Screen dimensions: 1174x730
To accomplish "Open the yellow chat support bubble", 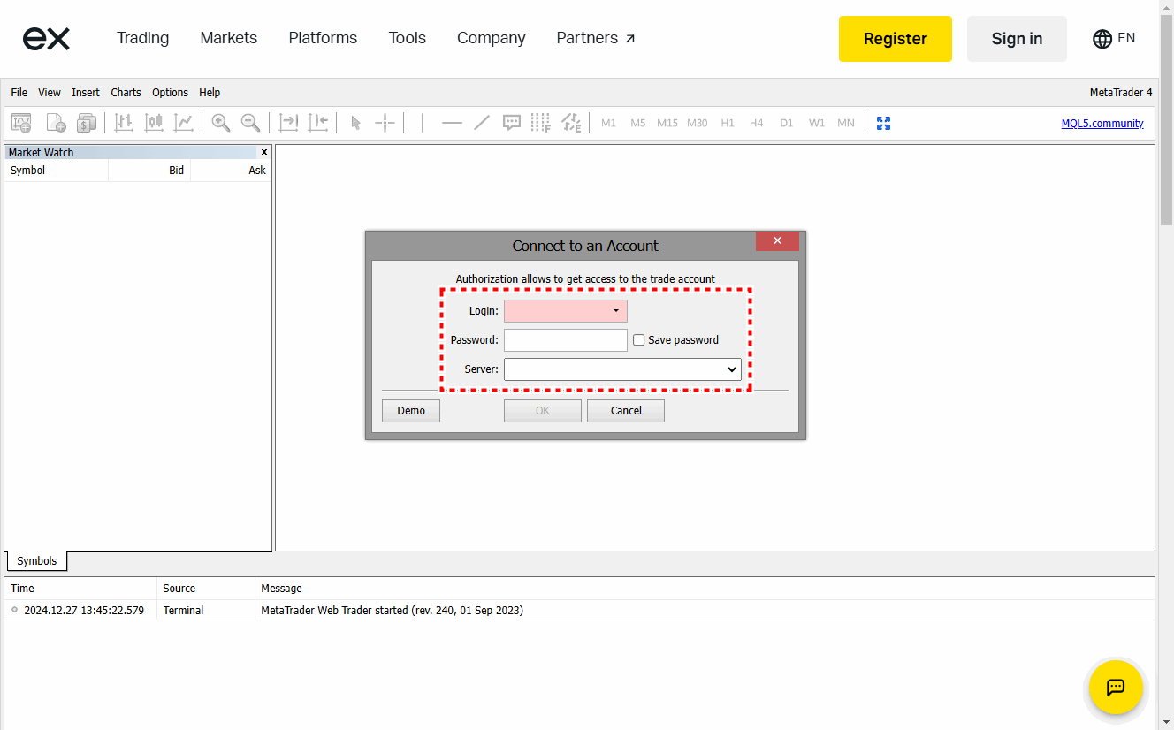I will tap(1116, 687).
